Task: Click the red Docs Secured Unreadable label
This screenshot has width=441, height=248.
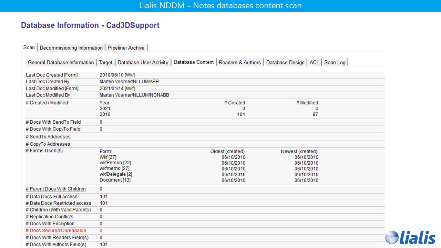Action: [x=56, y=230]
